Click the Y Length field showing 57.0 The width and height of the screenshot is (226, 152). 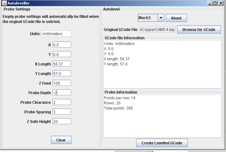62,73
